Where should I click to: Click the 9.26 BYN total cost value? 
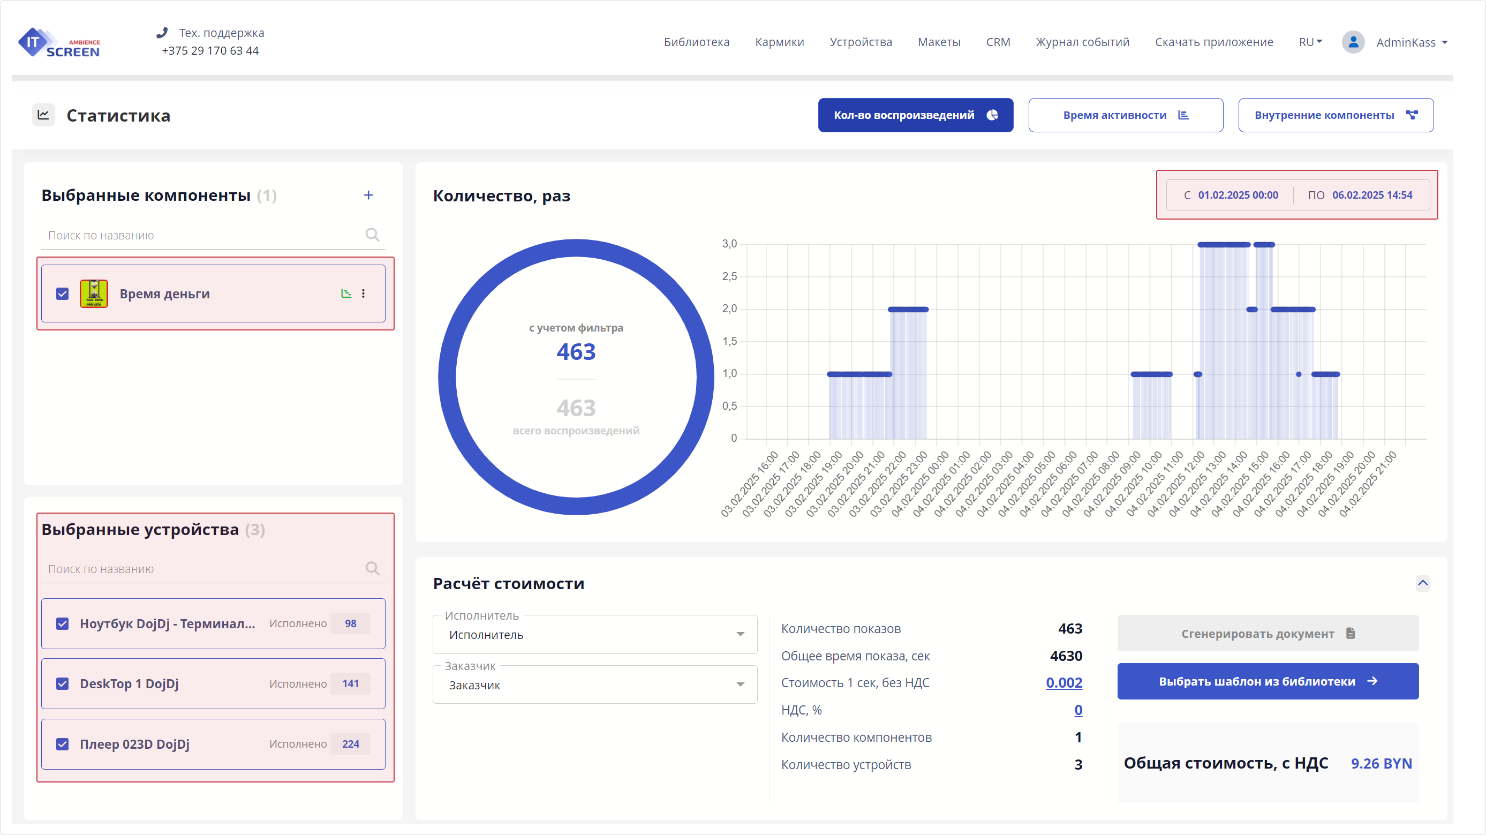pyautogui.click(x=1381, y=763)
